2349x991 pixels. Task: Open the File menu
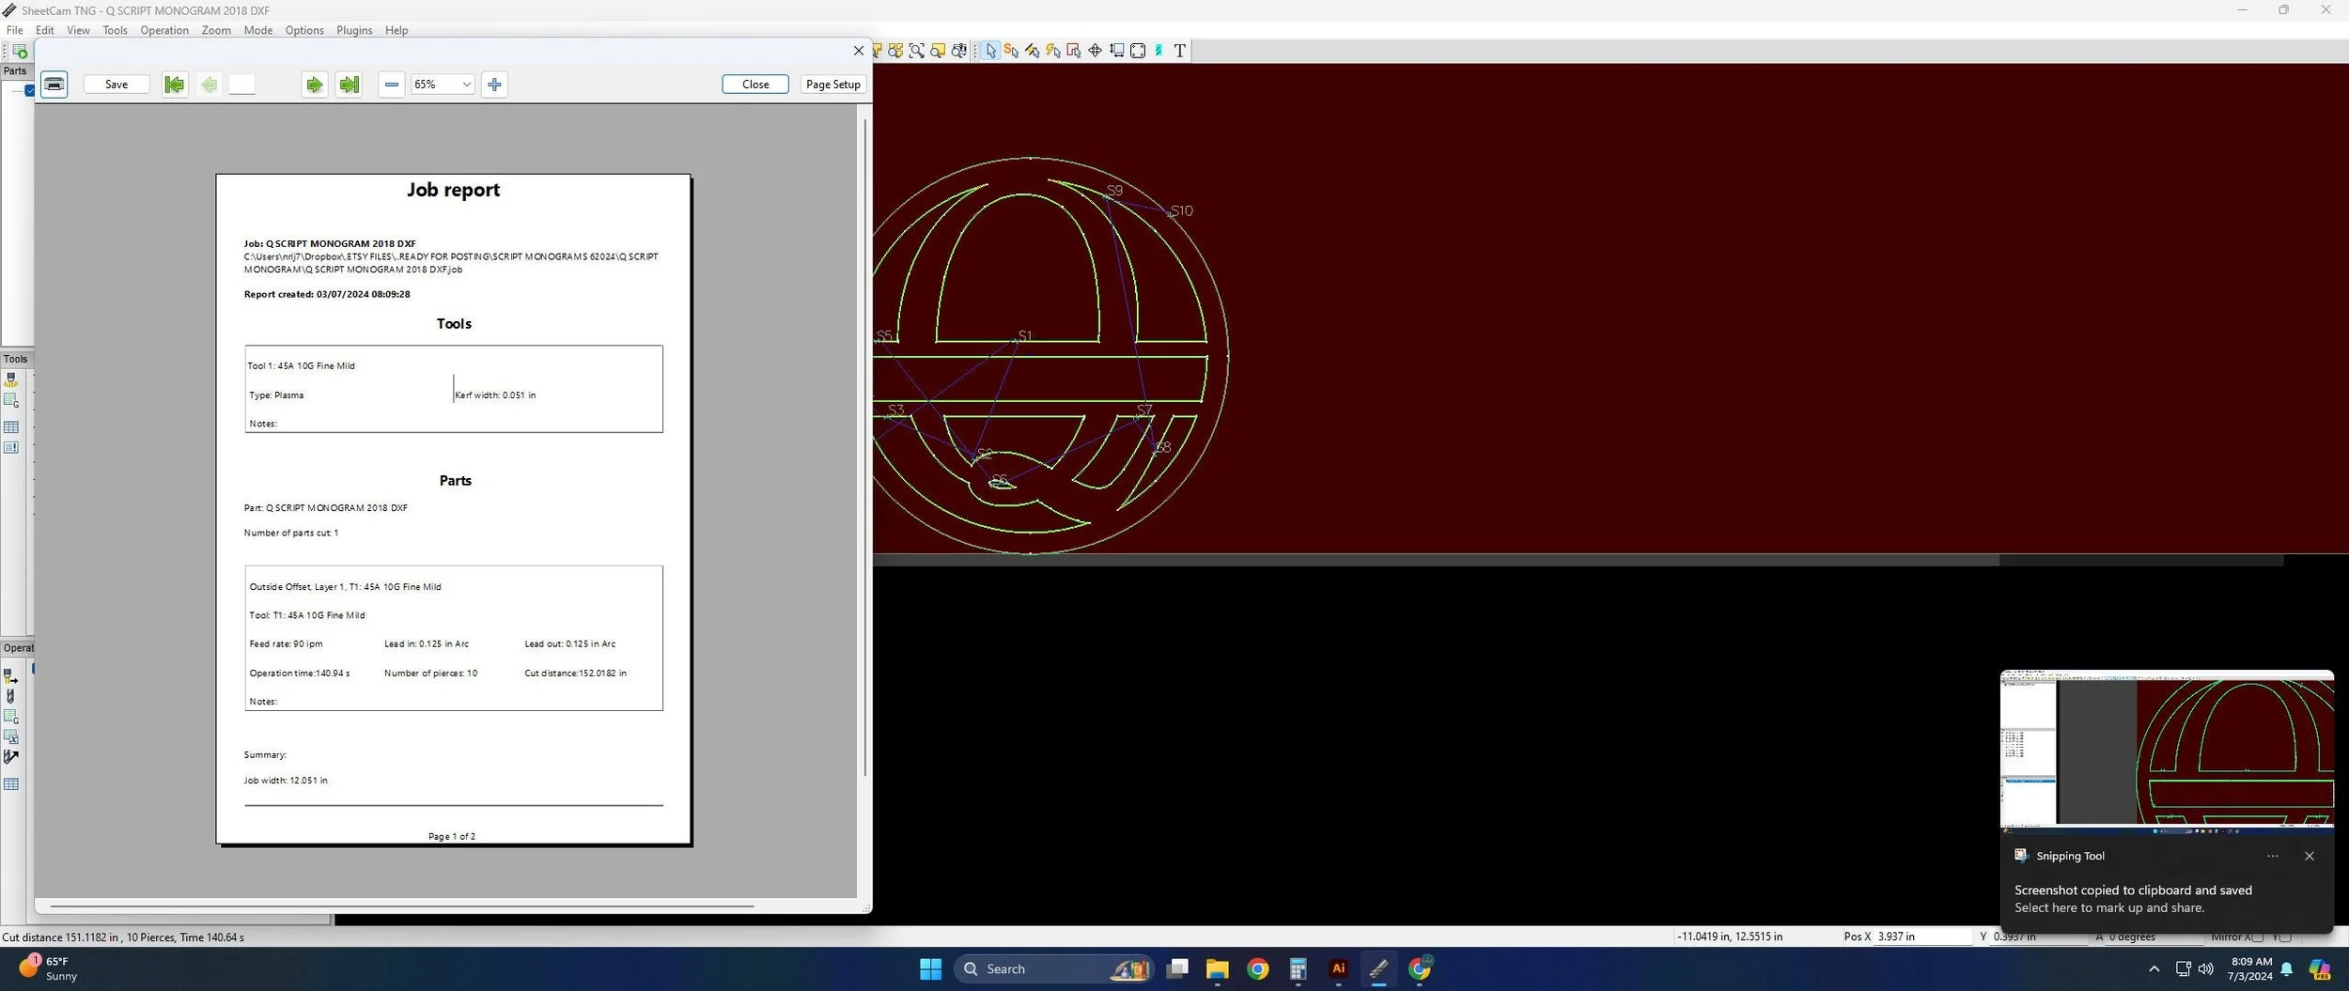click(x=15, y=30)
